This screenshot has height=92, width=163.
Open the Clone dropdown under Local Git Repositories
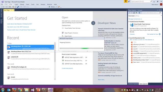[x=142, y=40]
